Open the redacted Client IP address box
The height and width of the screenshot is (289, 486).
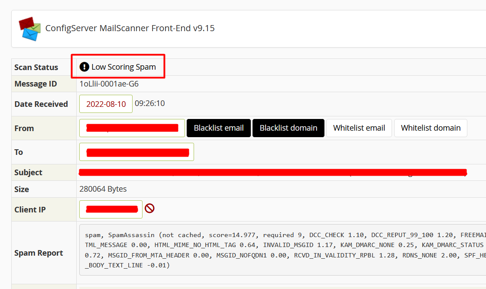pyautogui.click(x=111, y=209)
